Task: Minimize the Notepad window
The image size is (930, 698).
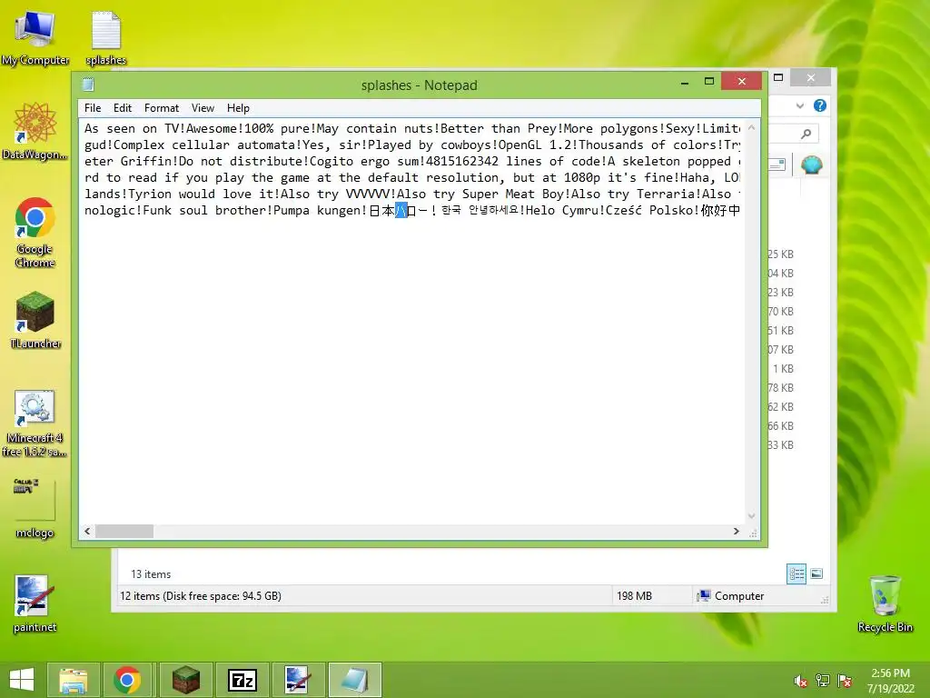Action: pos(685,82)
